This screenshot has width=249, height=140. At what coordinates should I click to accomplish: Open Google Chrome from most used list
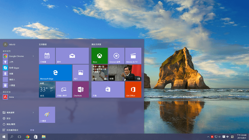coord(17,56)
